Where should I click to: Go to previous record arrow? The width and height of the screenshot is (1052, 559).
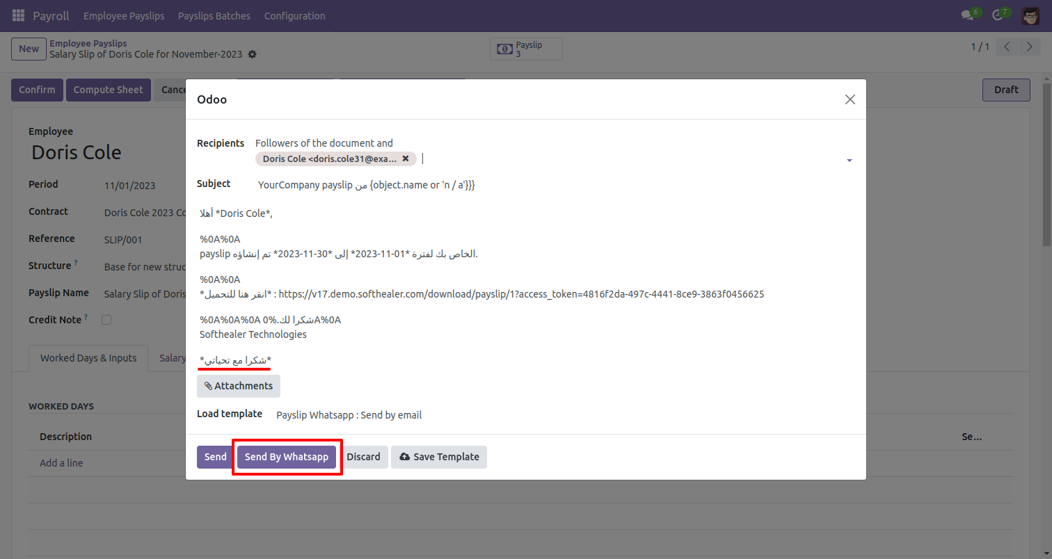tap(1007, 47)
